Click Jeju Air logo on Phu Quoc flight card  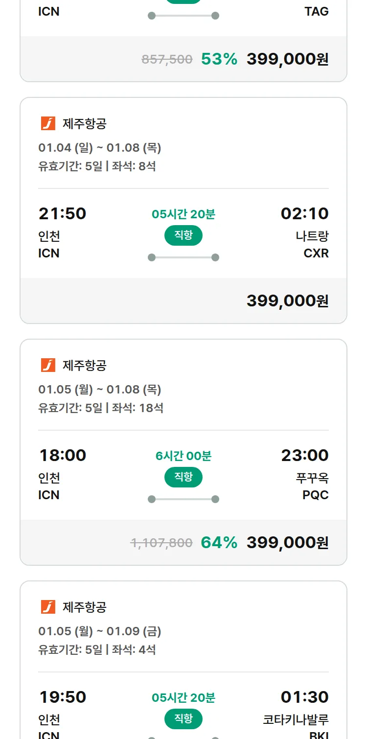pos(48,365)
